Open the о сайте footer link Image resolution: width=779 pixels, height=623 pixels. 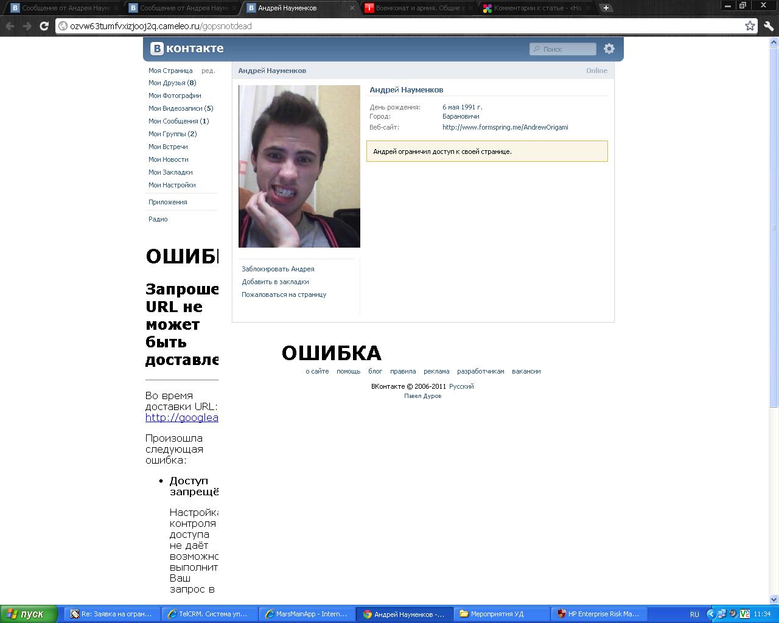tap(317, 371)
